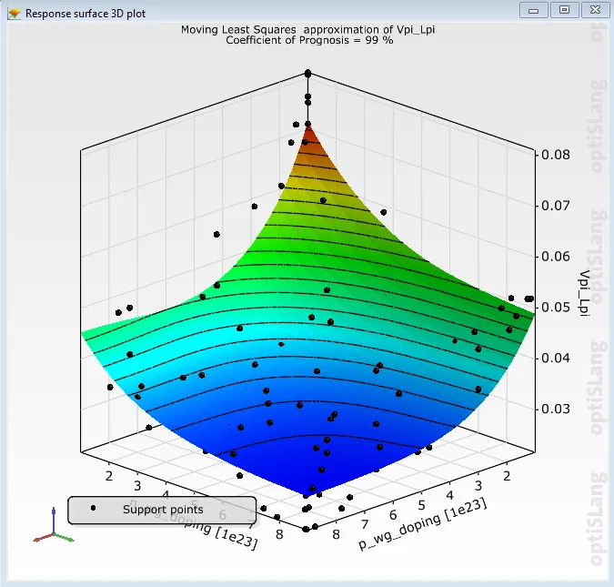Click the p_wg_doping [1e23] axis label
This screenshot has height=587, width=614.
coord(423,523)
